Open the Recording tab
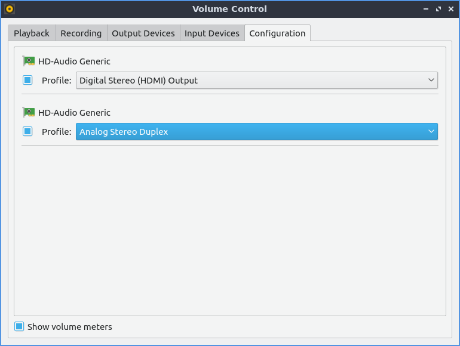 point(81,33)
